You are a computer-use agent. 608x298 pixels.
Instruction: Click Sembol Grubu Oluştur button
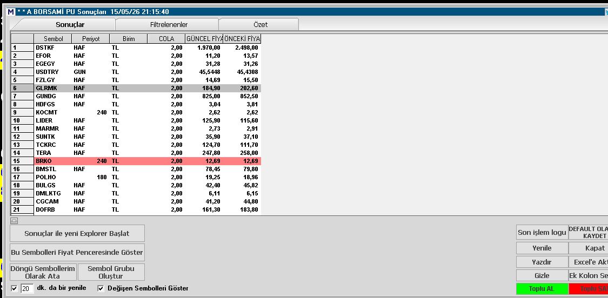[x=111, y=272]
